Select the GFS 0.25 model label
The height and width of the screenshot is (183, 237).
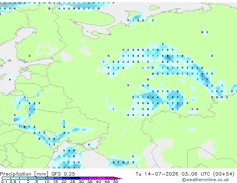pyautogui.click(x=63, y=174)
